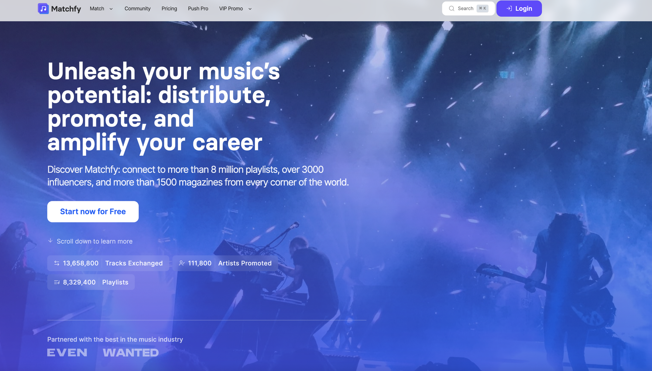
Task: Click the playlist music list icon
Action: (x=57, y=282)
